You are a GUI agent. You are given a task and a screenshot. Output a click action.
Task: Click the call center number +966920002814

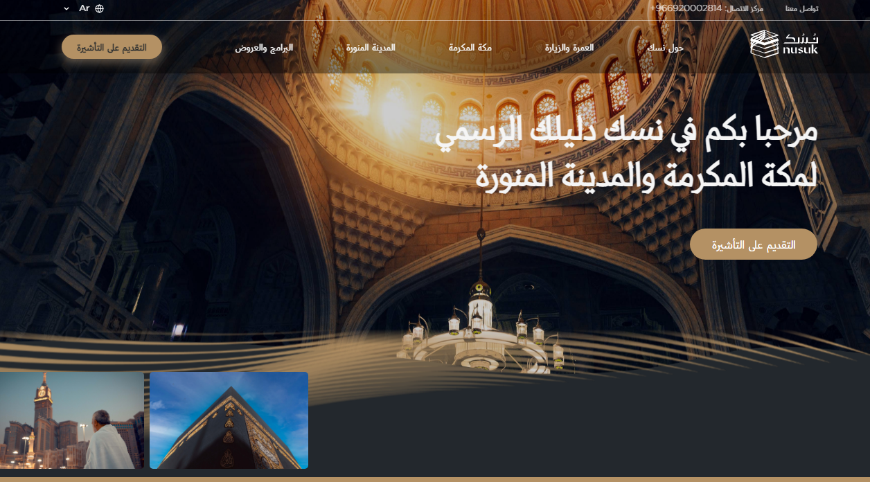click(686, 8)
